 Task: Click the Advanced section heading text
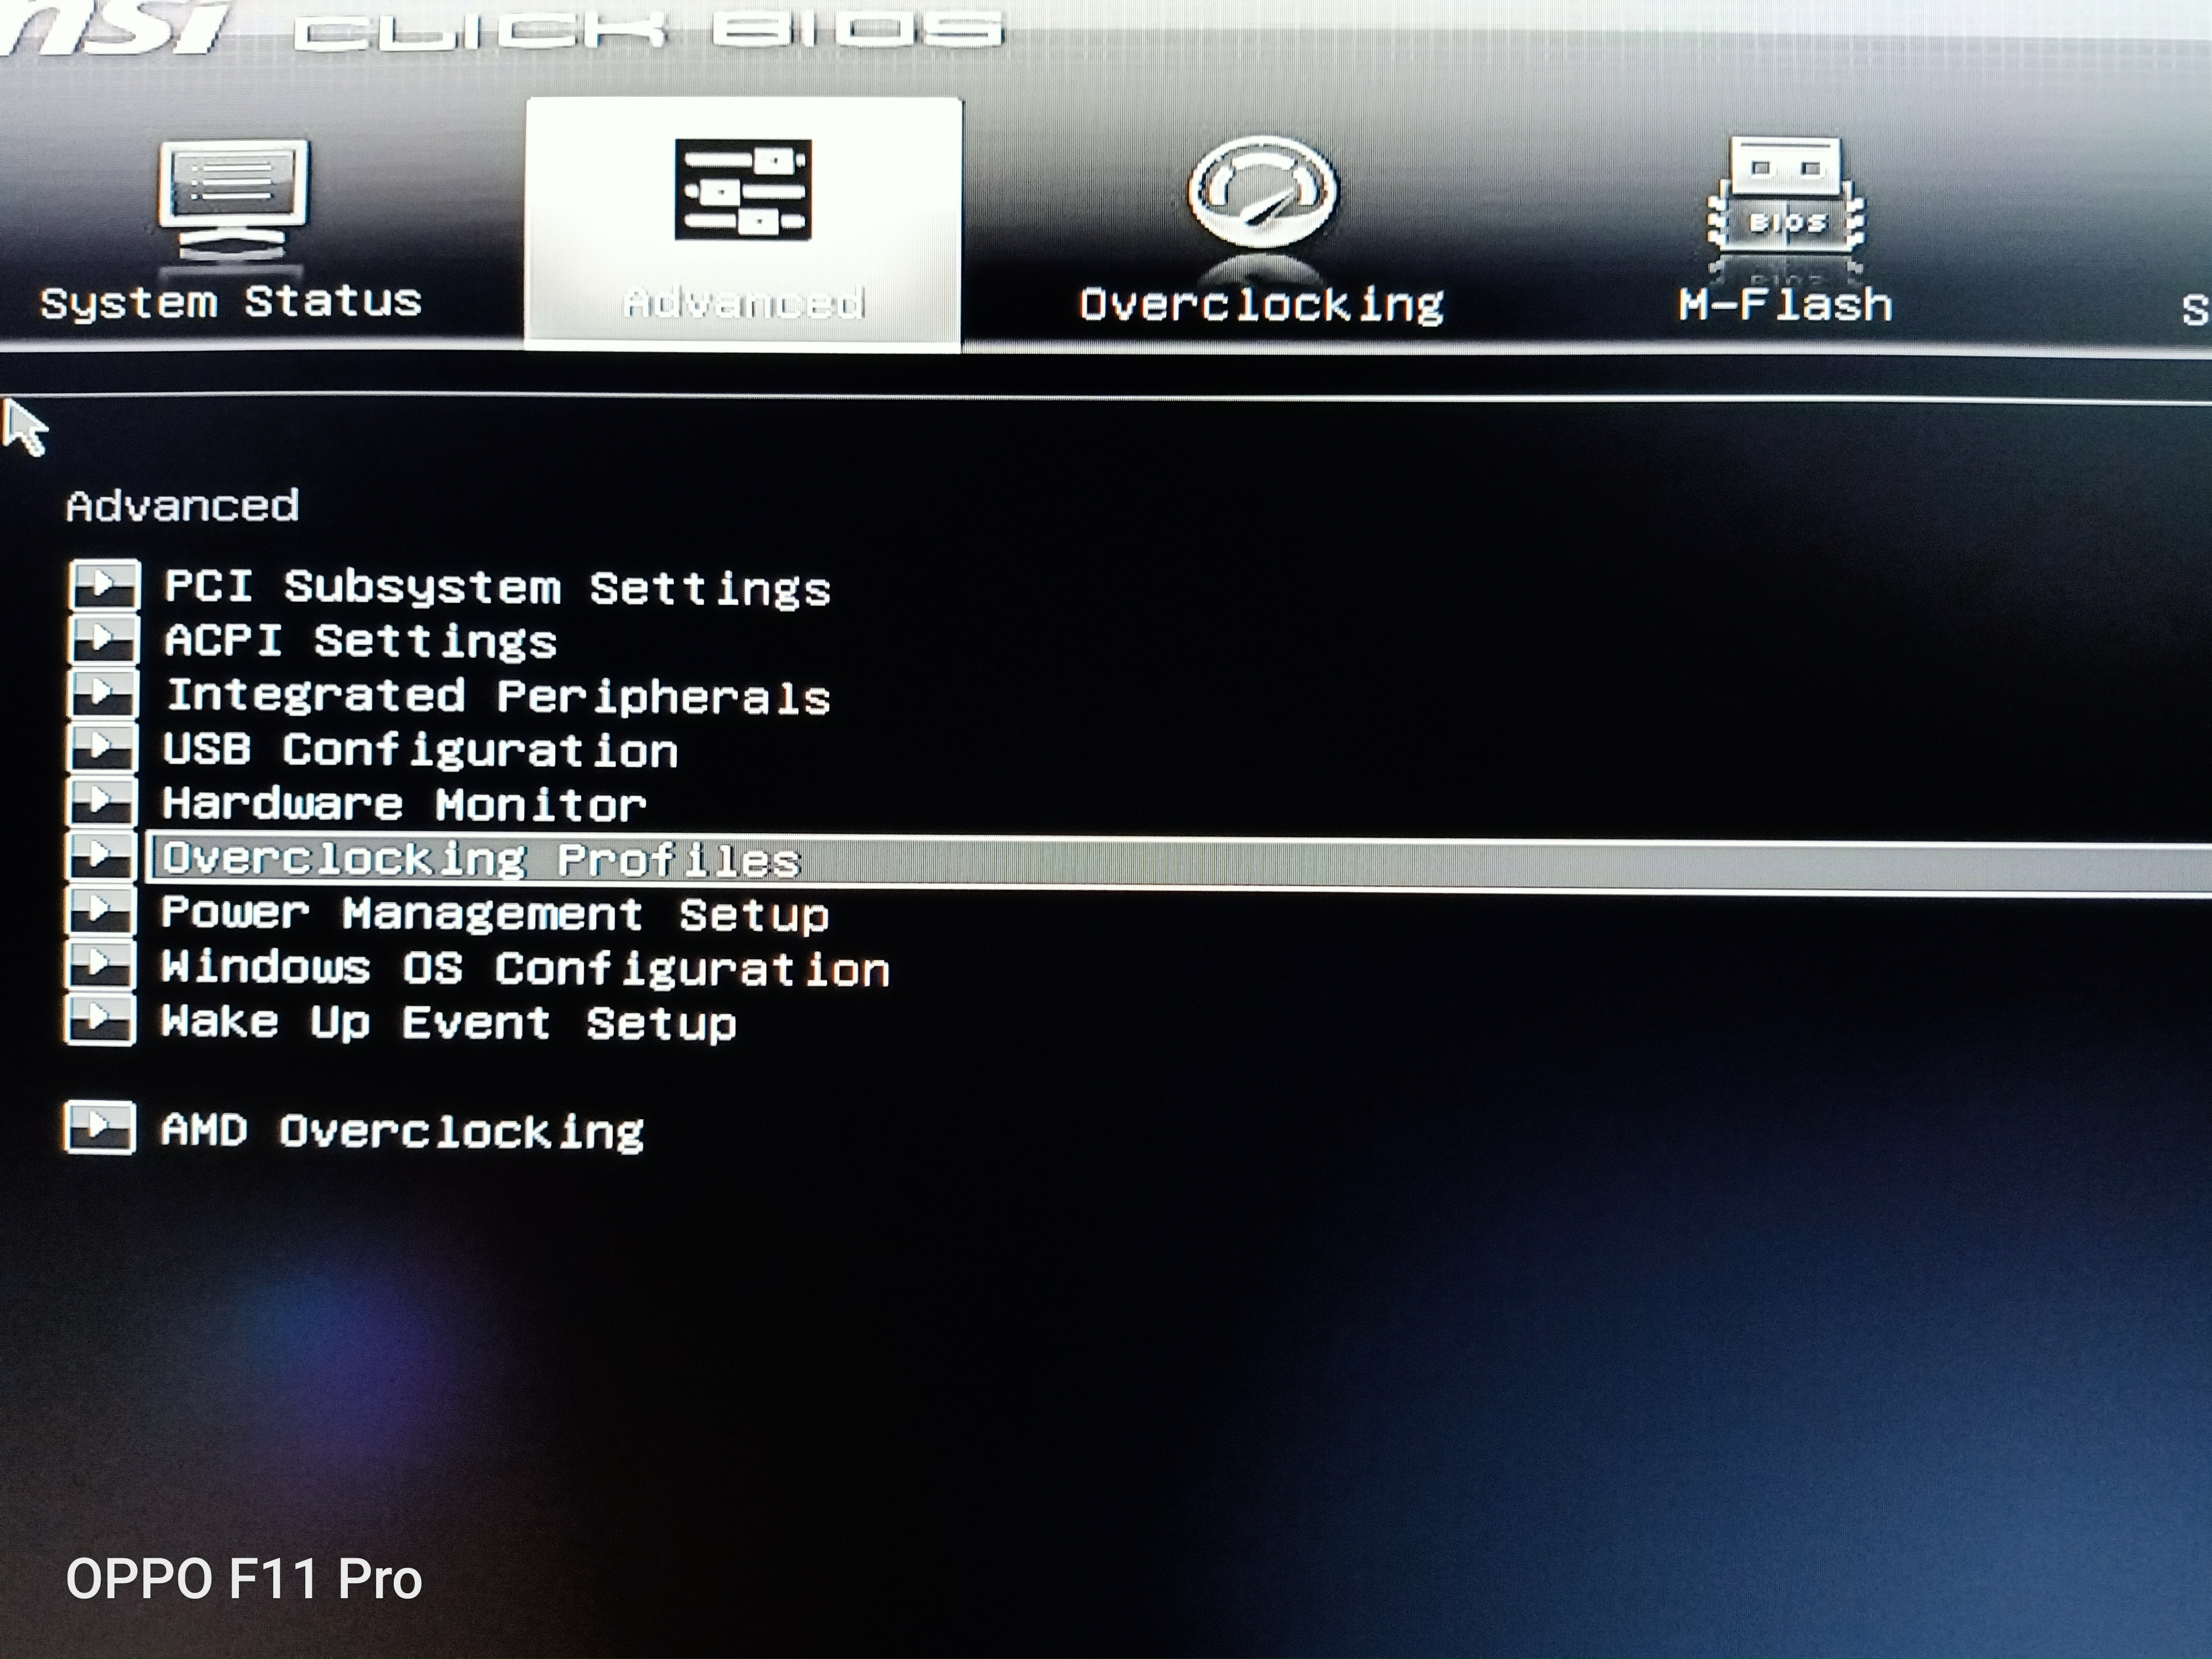coord(183,505)
